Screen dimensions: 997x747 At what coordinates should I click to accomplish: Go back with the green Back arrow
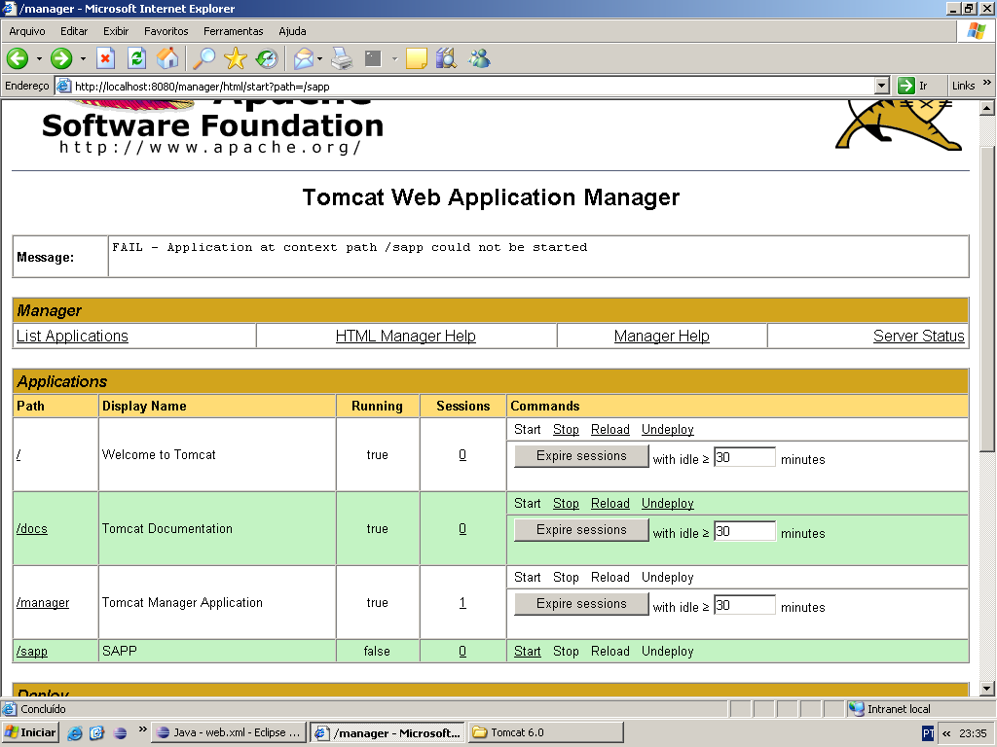pos(18,59)
